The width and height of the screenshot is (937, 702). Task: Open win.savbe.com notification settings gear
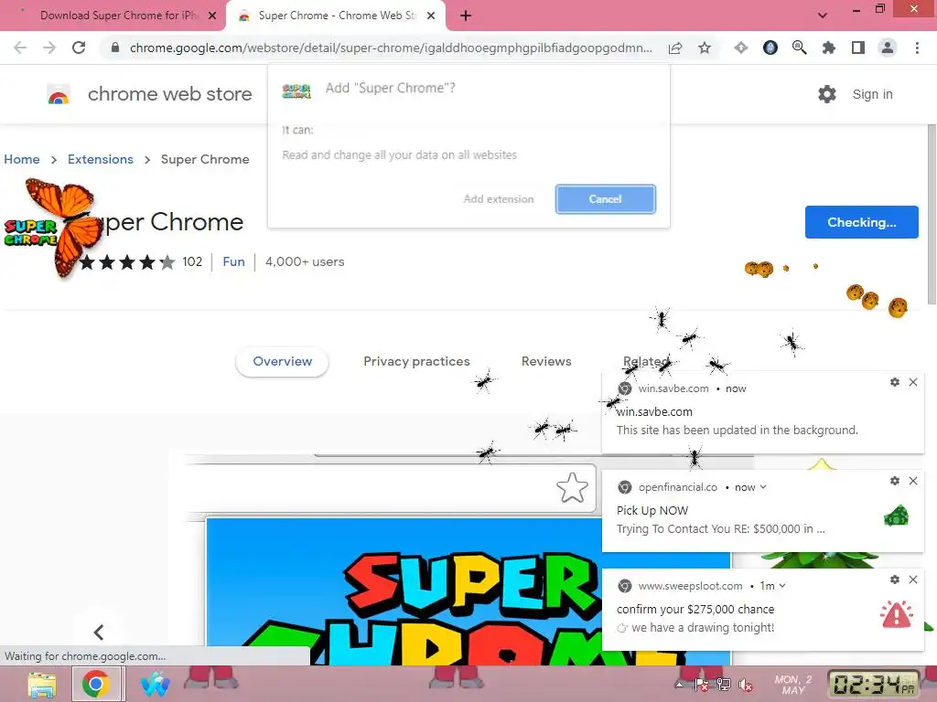pos(895,382)
